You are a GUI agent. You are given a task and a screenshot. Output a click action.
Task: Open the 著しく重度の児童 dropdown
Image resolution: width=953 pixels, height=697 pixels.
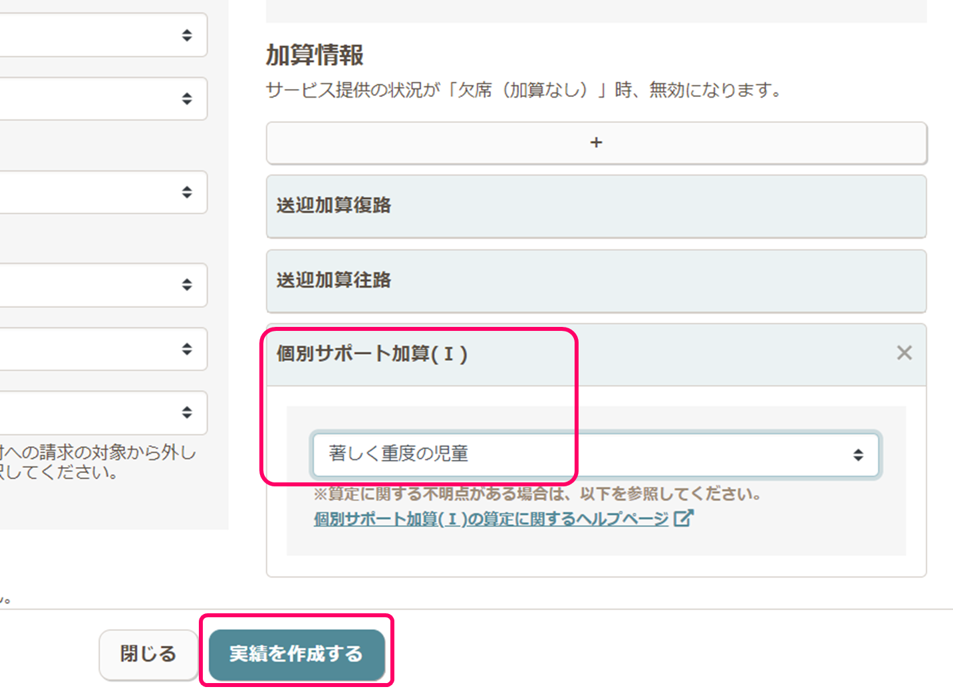pos(595,454)
